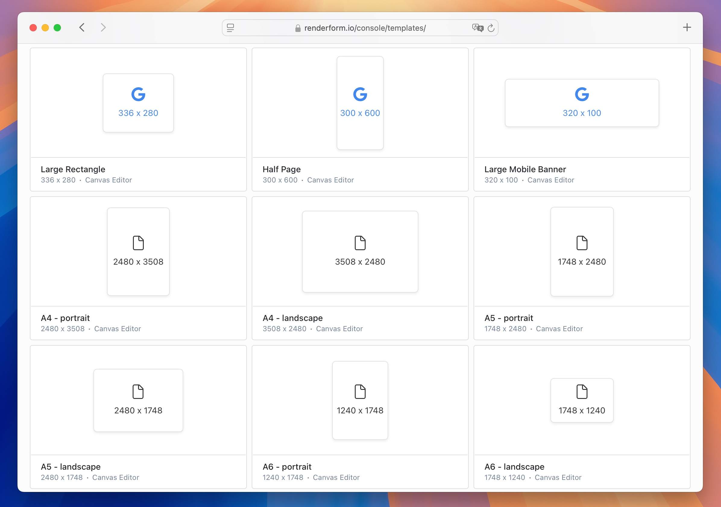Click '300 x 600 · Canvas Editor' subtitle

point(308,180)
